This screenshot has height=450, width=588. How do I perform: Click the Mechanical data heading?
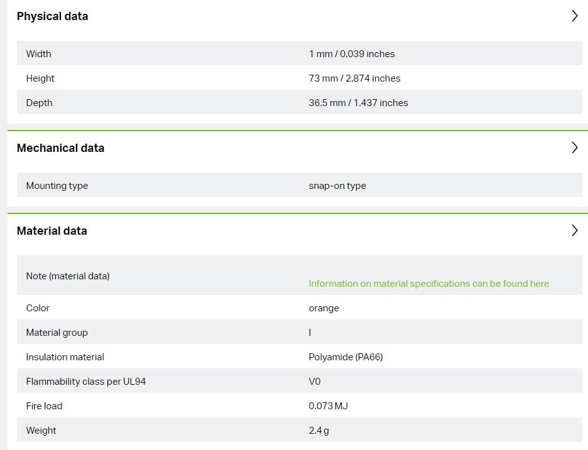pos(60,148)
